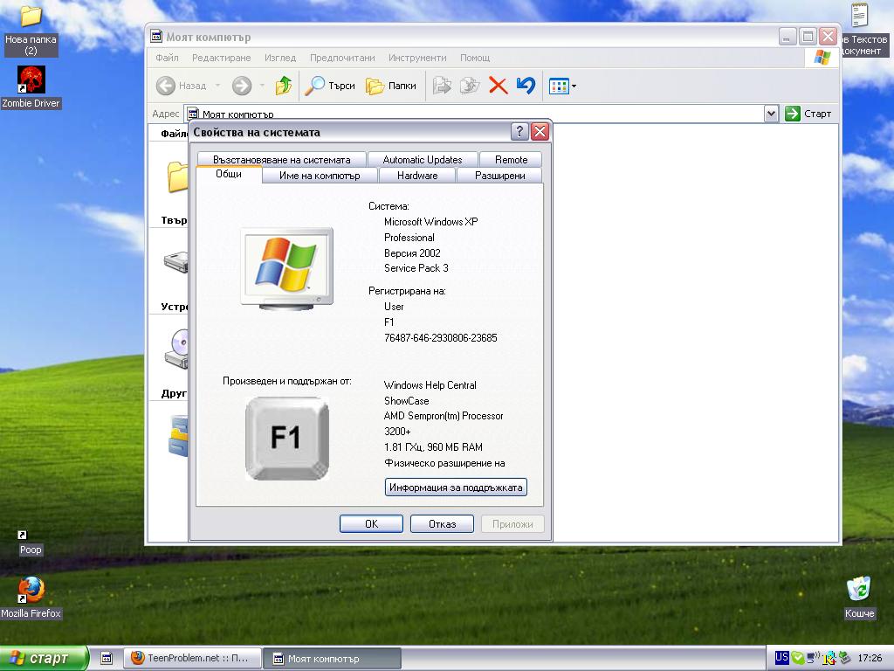Click the старт Start button

44,659
